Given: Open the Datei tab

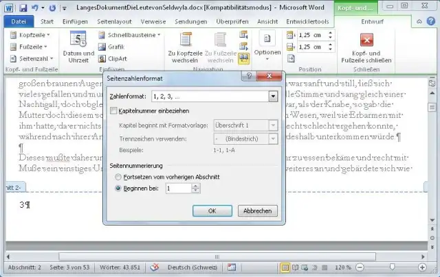Looking at the screenshot, I should point(19,21).
